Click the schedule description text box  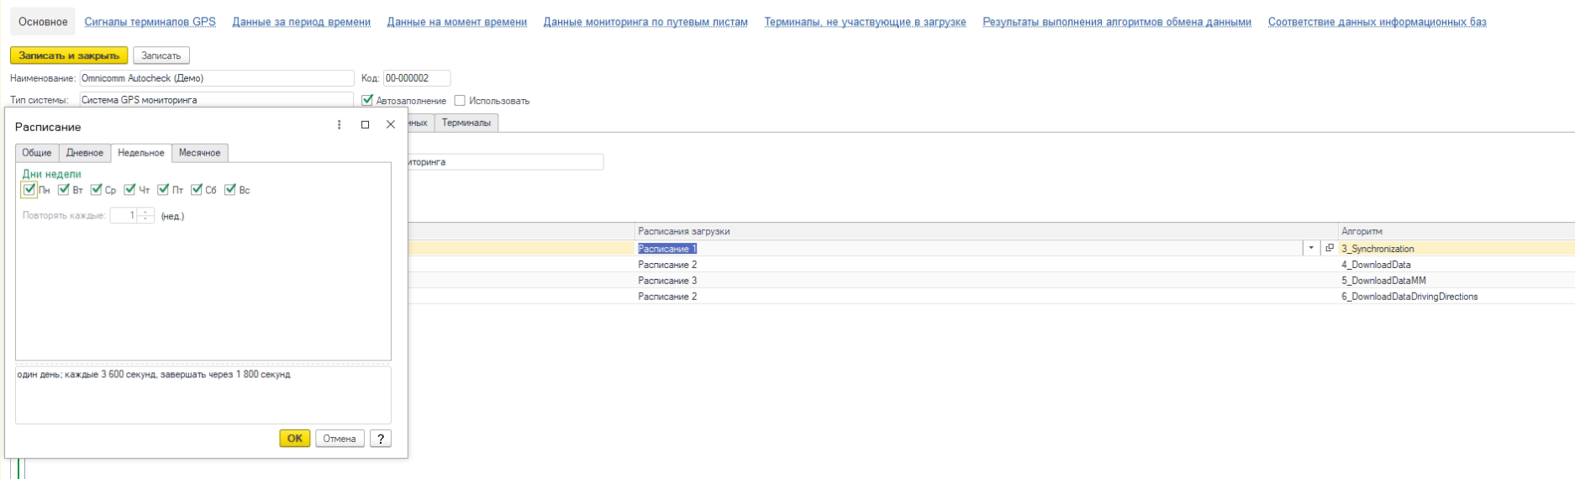(203, 395)
